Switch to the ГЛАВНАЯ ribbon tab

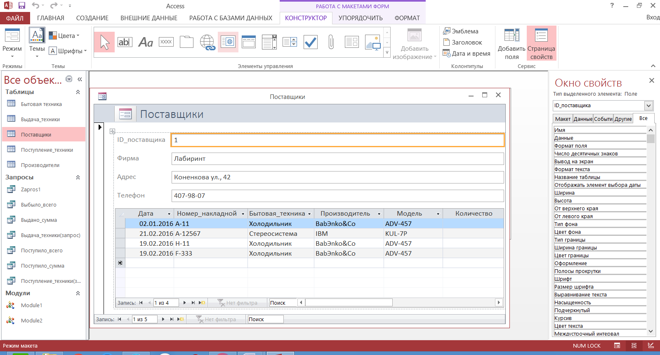[51, 18]
